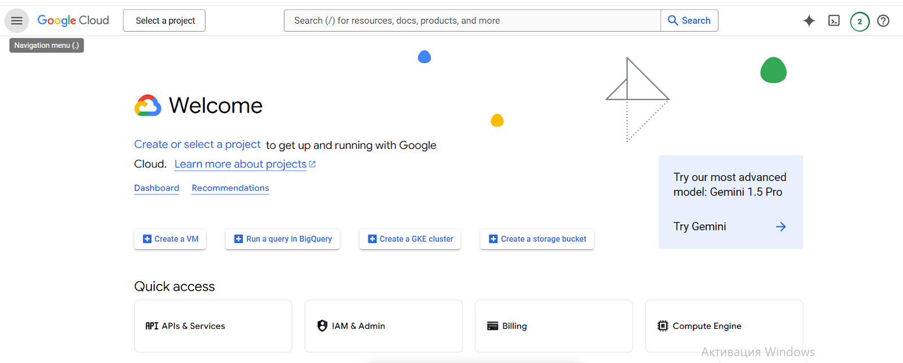Screen dimensions: 903x363
Task: Open the Help question mark icon
Action: (x=883, y=21)
